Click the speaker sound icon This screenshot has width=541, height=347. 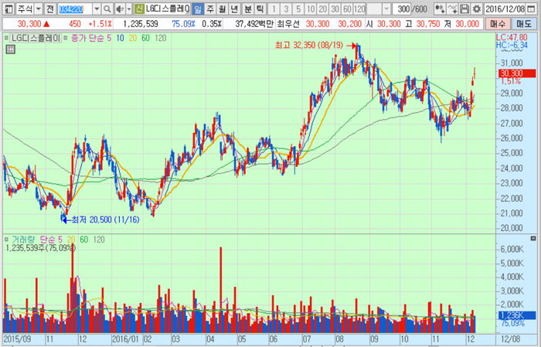118,8
